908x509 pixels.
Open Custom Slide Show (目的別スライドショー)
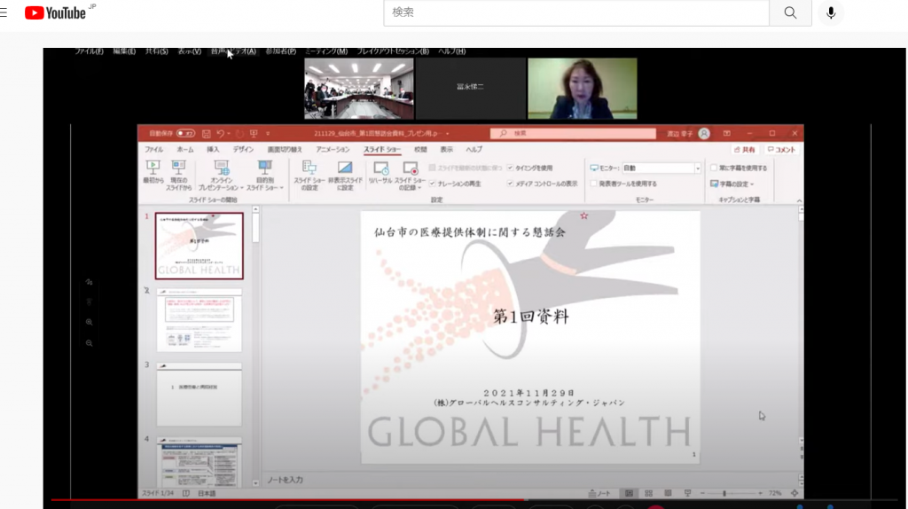(264, 175)
